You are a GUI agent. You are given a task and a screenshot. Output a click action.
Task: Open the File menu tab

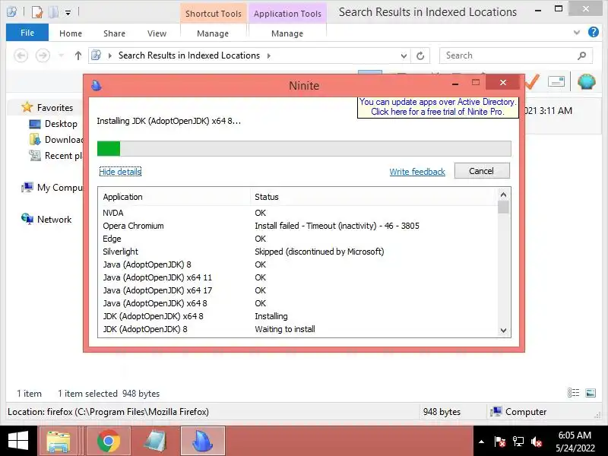[27, 33]
